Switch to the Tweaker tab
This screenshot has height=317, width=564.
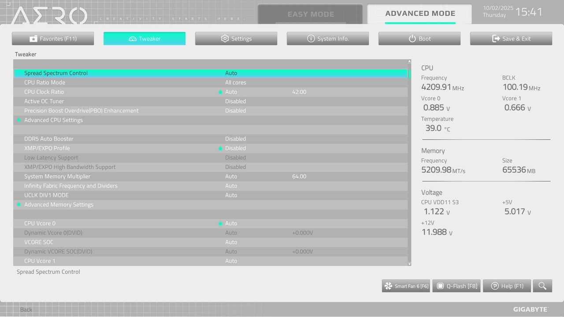(x=144, y=38)
